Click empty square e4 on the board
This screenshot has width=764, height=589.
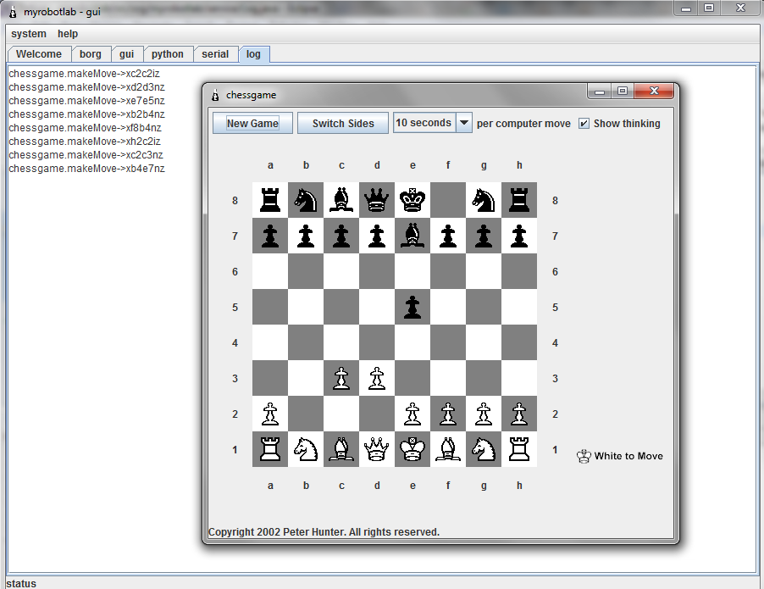pos(412,342)
